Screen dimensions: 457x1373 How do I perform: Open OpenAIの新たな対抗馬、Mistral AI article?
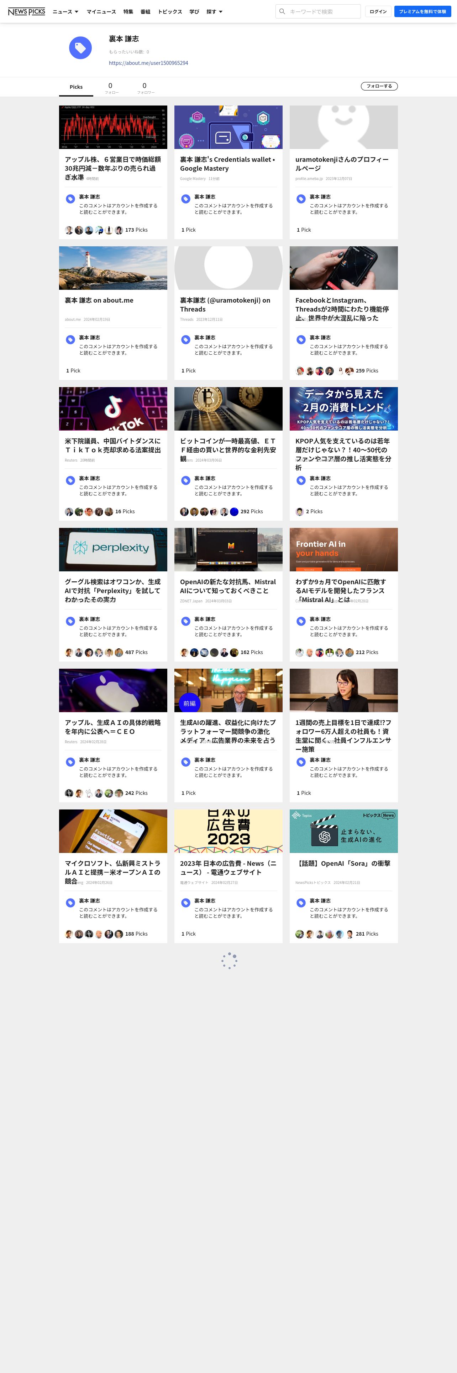[x=228, y=586]
